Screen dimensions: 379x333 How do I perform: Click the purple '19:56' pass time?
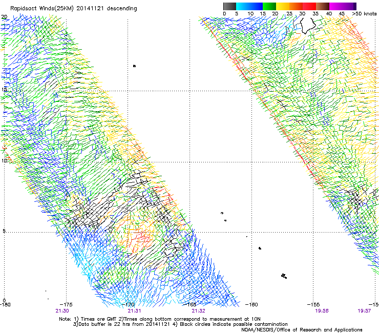[x=322, y=311]
